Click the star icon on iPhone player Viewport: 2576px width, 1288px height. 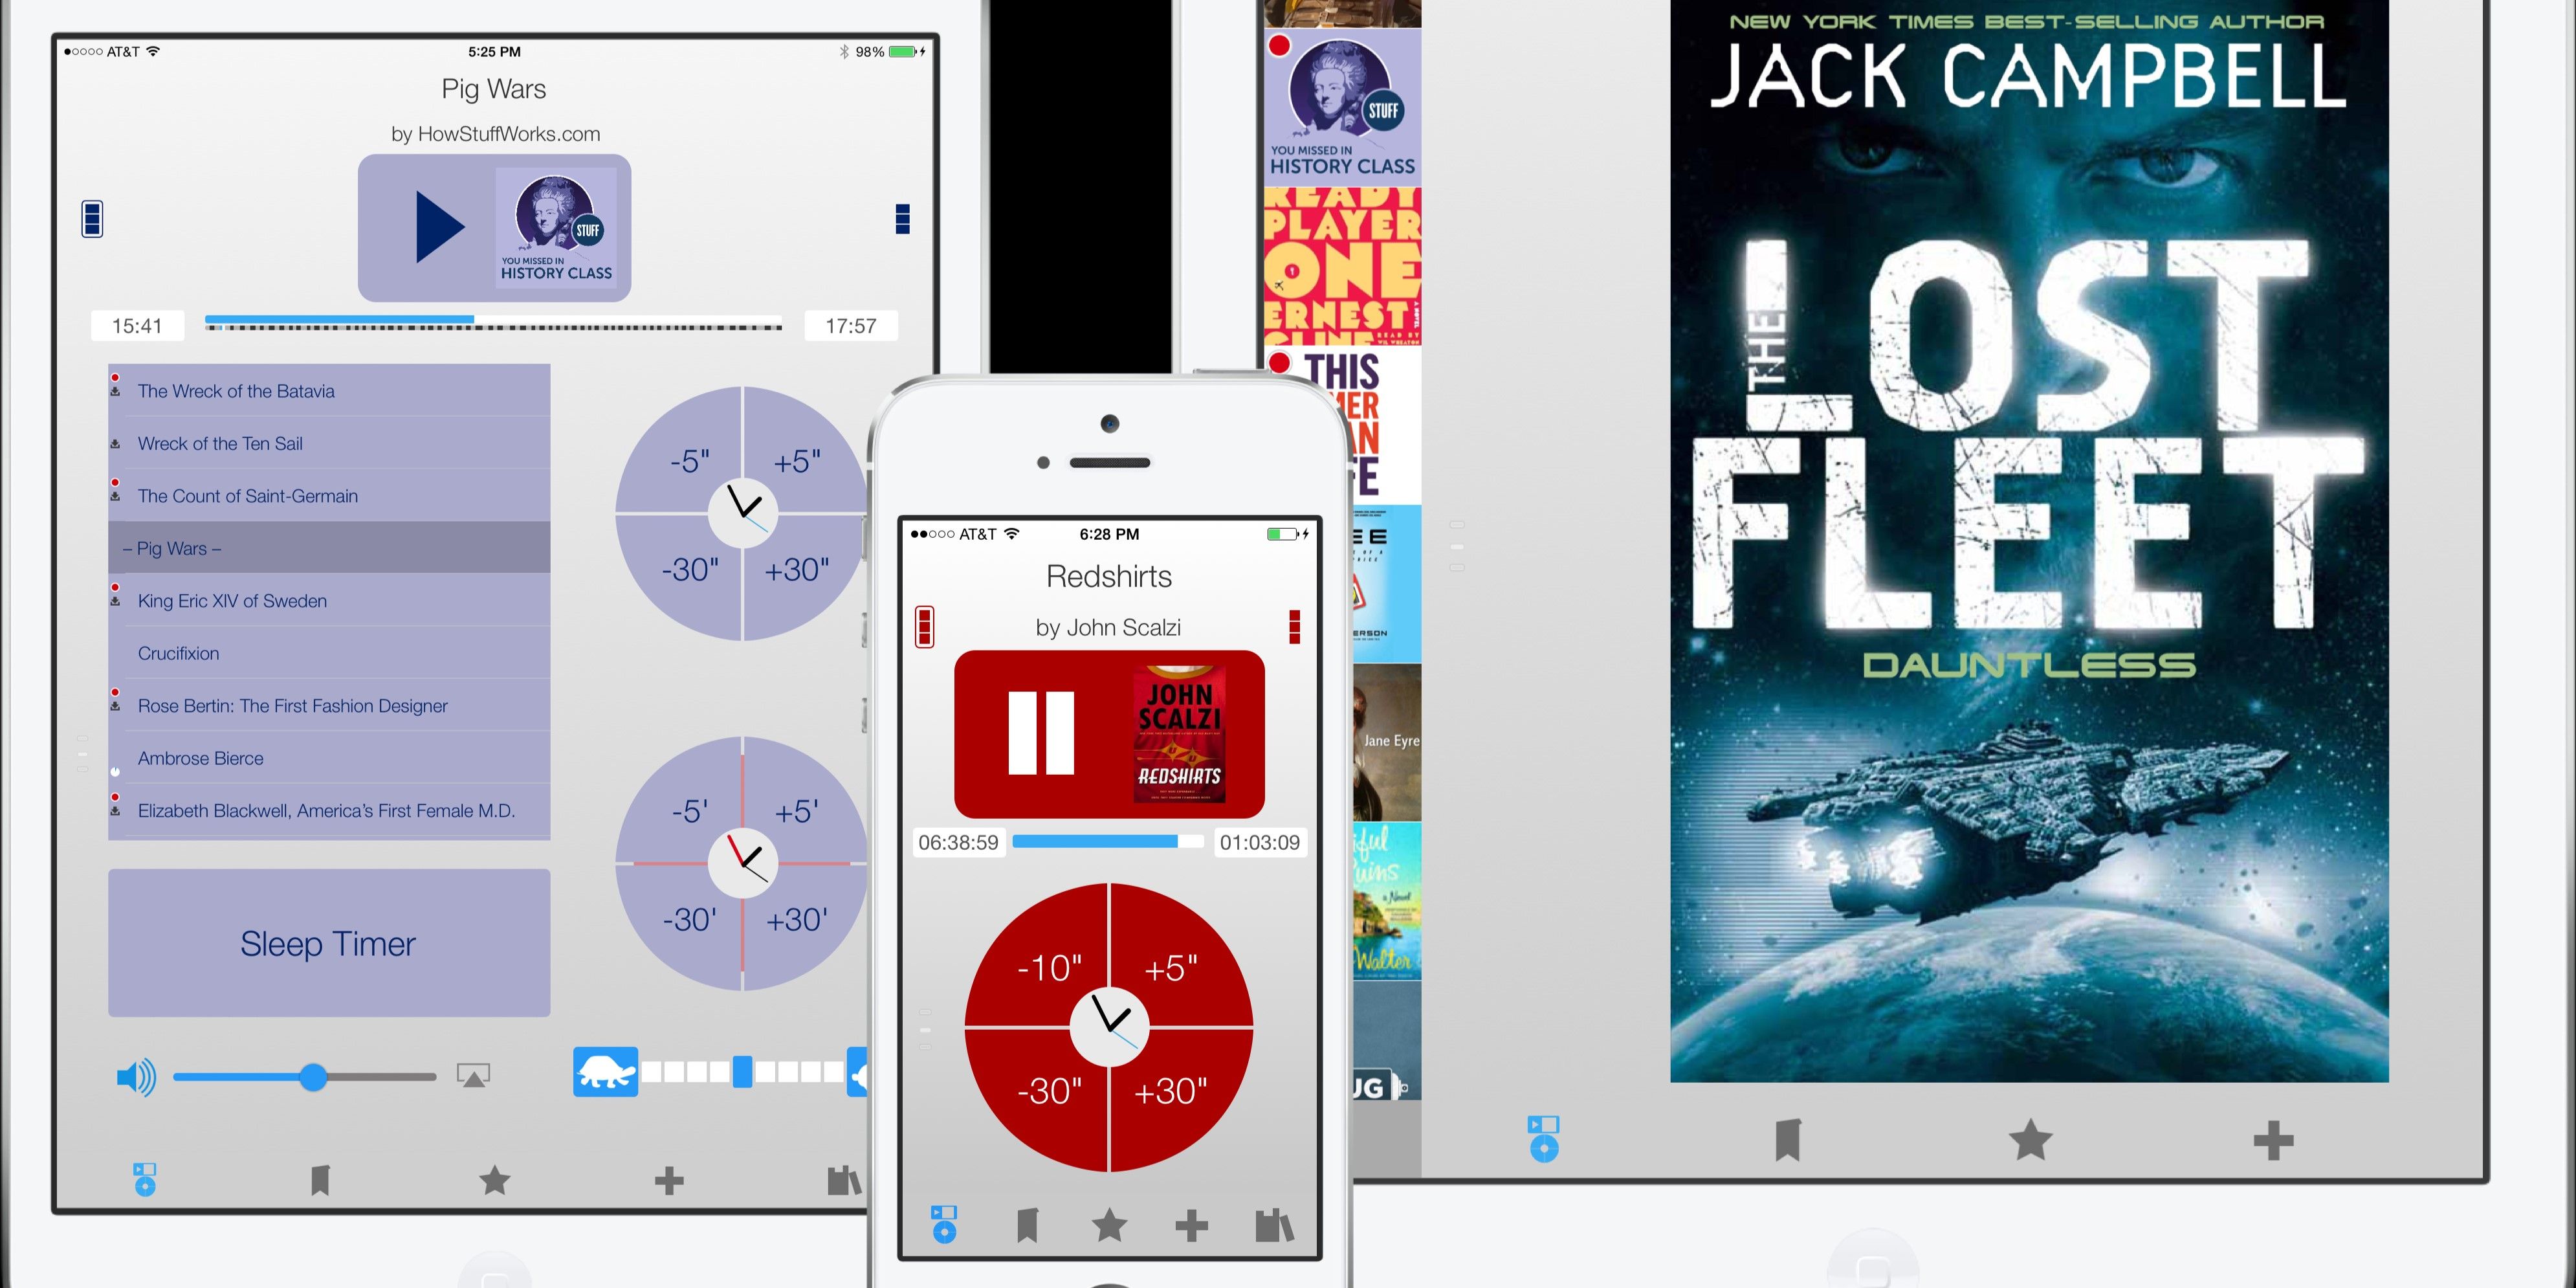point(1109,1222)
